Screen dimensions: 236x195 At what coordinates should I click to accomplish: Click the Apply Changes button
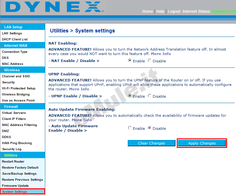(202, 143)
